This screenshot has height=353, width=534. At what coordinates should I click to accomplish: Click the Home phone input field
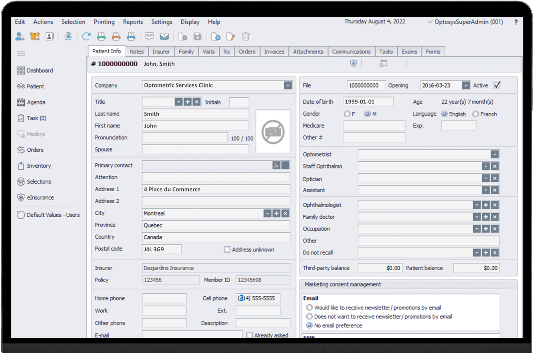[164, 298]
